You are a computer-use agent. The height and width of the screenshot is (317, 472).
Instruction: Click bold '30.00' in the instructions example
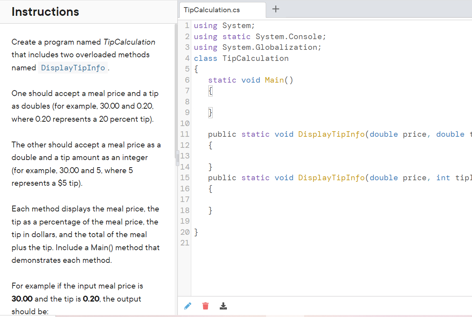click(x=22, y=299)
